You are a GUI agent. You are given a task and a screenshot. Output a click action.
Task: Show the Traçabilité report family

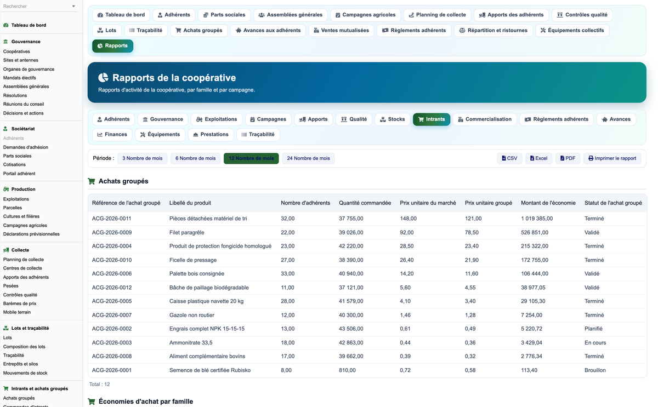258,134
